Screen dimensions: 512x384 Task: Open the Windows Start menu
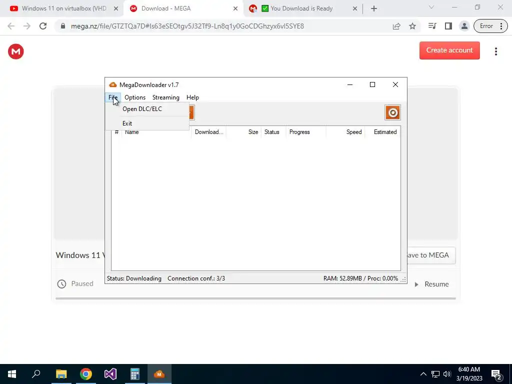pyautogui.click(x=12, y=374)
